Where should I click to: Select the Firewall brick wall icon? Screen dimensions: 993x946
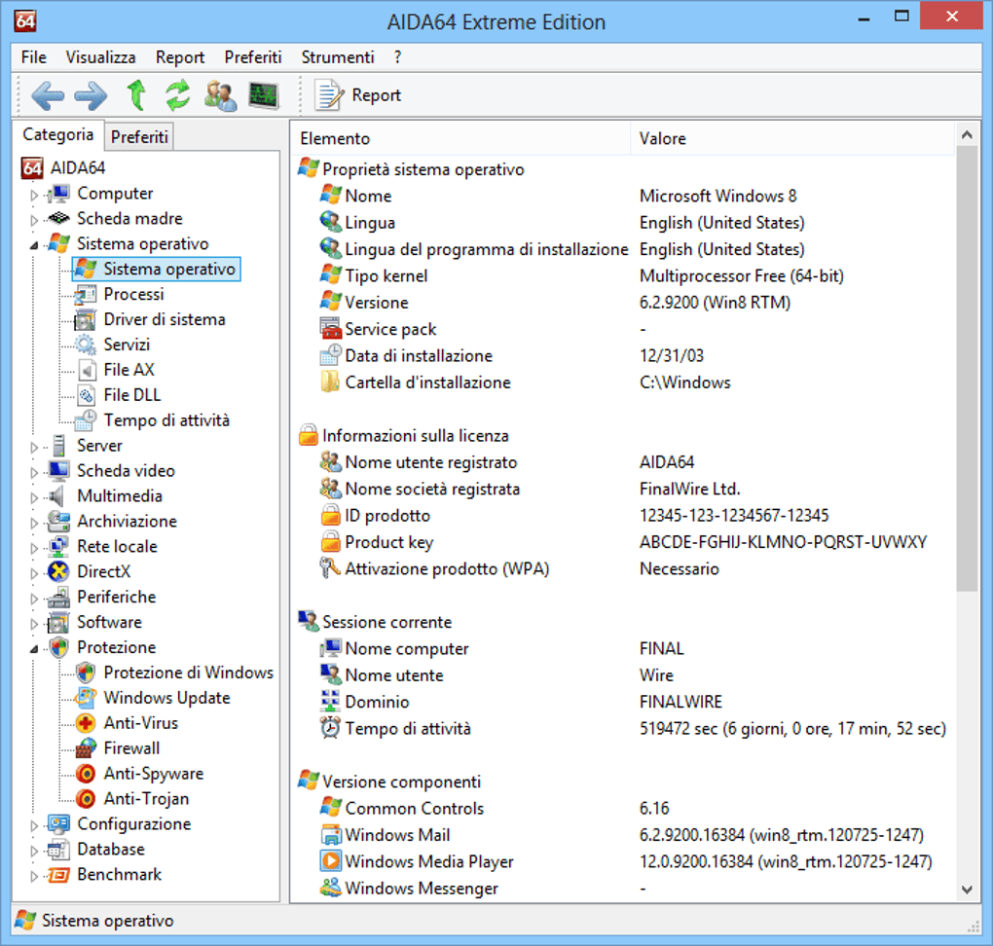pyautogui.click(x=86, y=748)
